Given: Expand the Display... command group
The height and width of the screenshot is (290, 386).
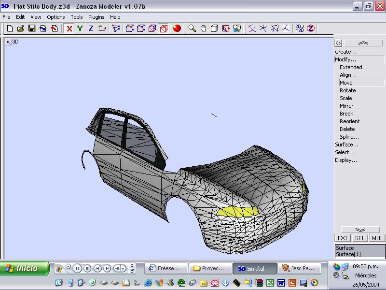Looking at the screenshot, I should coord(346,160).
